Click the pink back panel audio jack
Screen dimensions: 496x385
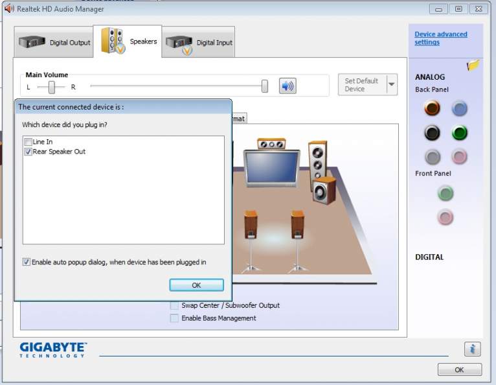[x=459, y=156]
